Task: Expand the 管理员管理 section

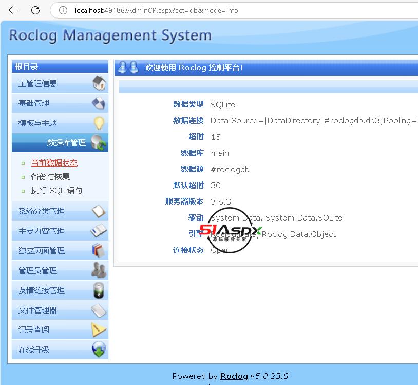Action: pyautogui.click(x=60, y=270)
